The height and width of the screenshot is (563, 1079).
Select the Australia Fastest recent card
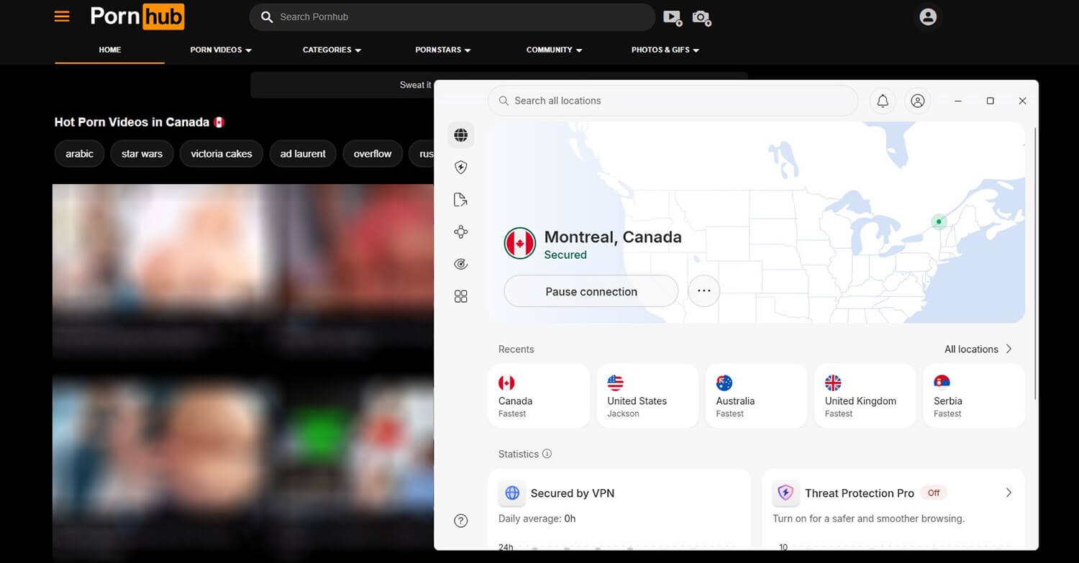(x=756, y=396)
